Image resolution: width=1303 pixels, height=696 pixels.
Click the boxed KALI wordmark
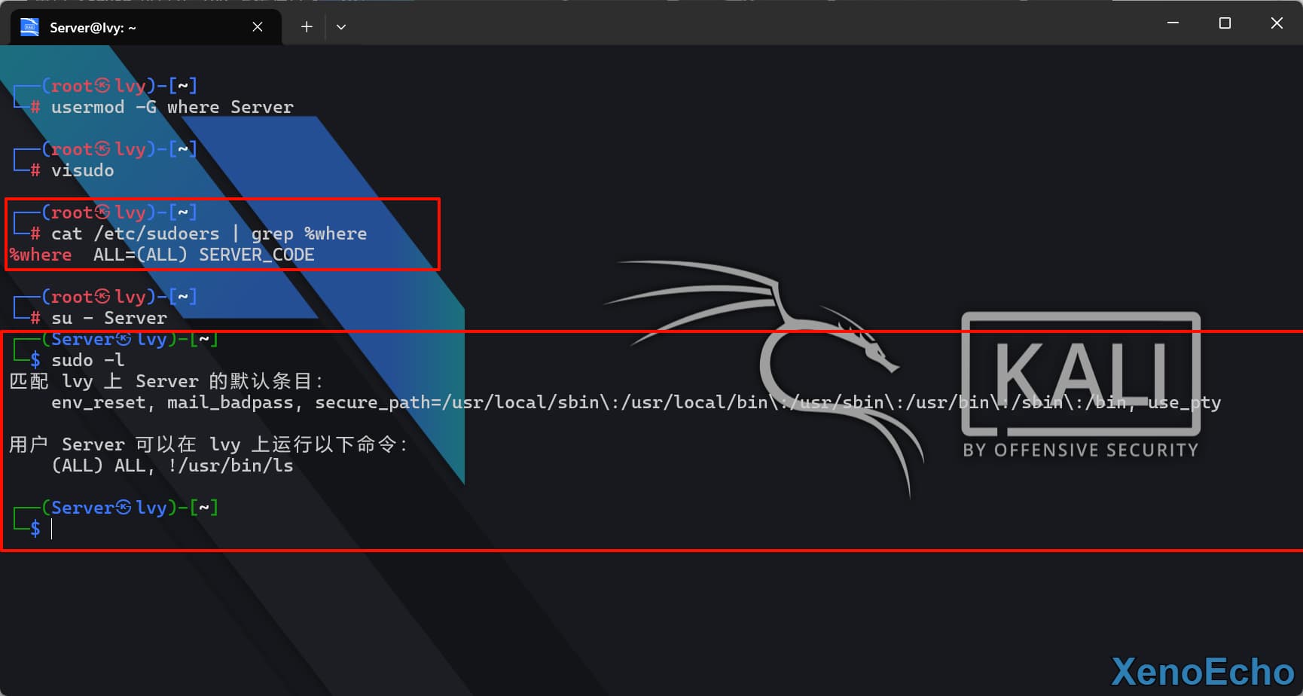coord(1080,374)
